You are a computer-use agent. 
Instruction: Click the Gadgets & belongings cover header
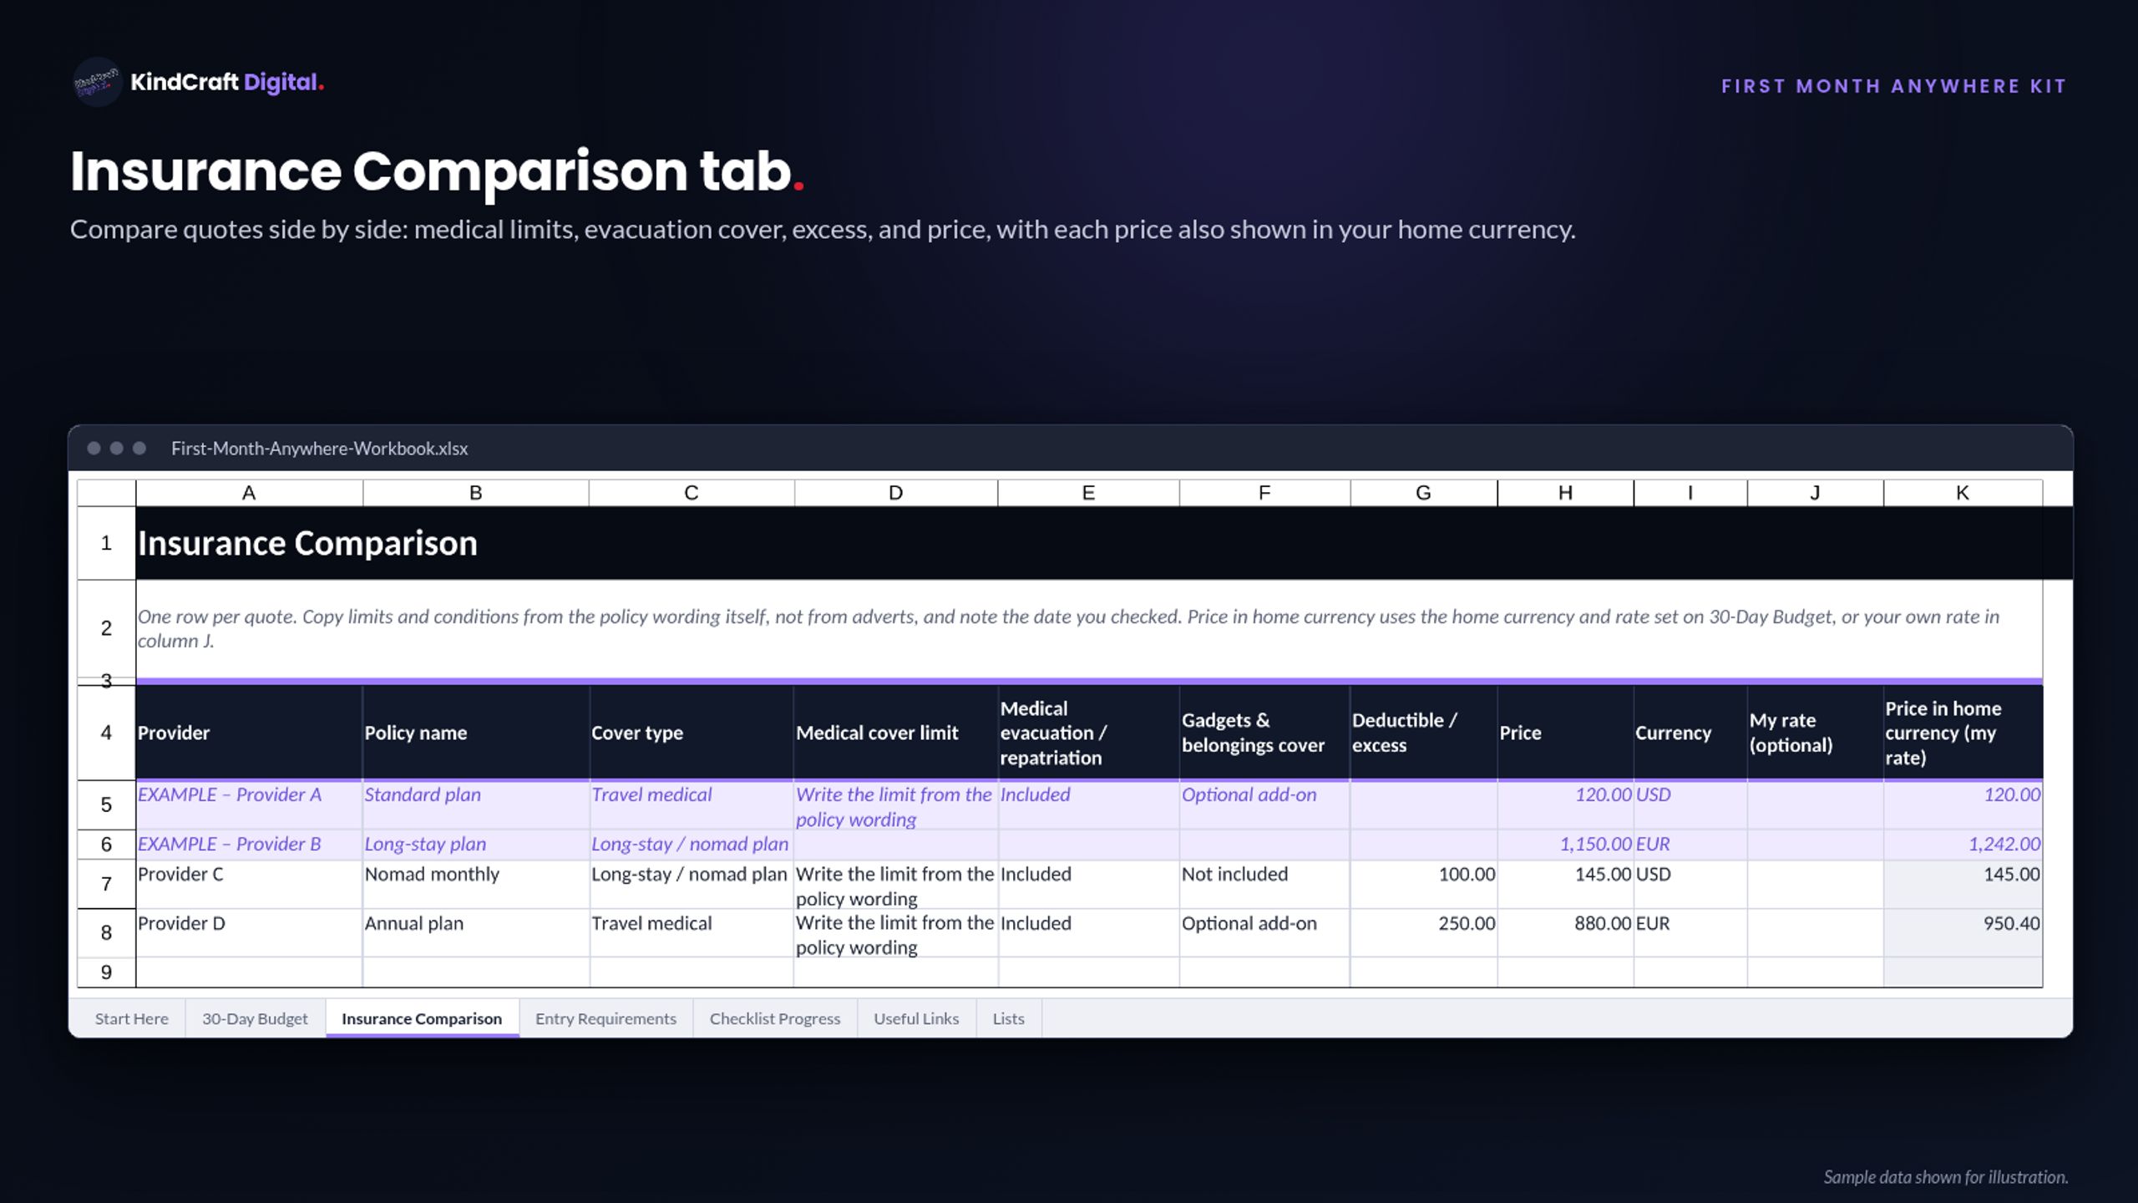pyautogui.click(x=1264, y=733)
